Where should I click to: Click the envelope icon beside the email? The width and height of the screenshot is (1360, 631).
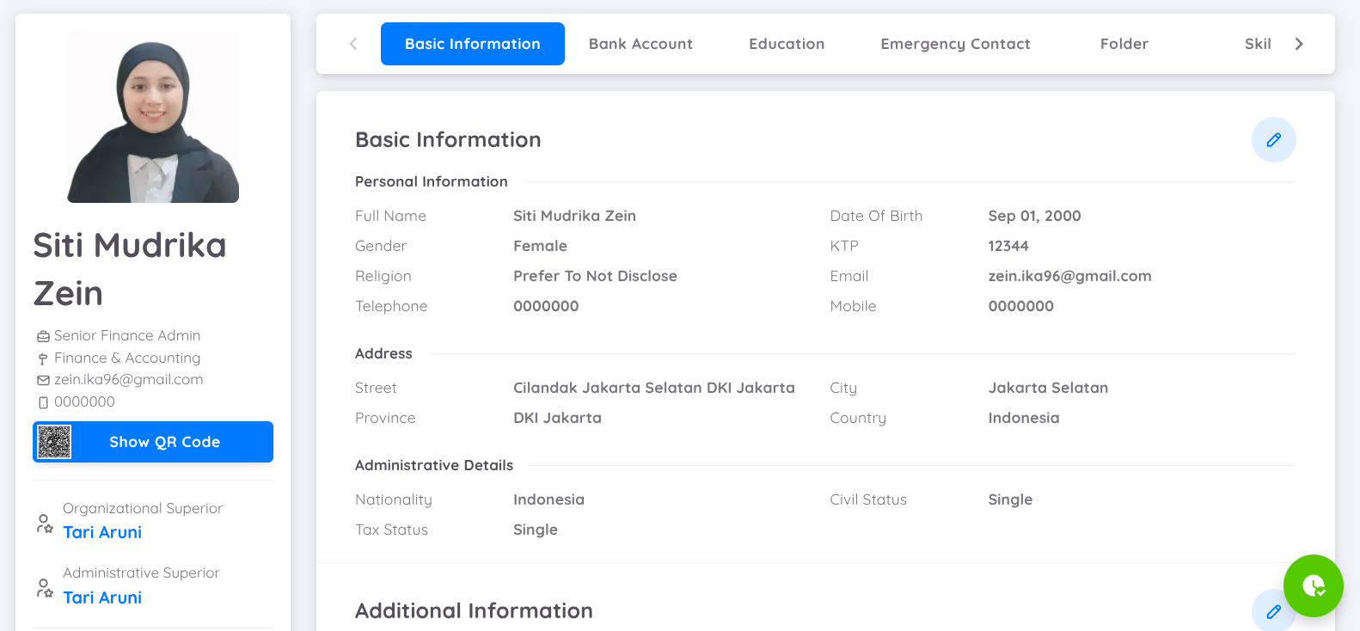click(x=43, y=380)
